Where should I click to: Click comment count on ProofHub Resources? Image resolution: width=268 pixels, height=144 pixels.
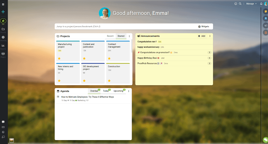209,64
